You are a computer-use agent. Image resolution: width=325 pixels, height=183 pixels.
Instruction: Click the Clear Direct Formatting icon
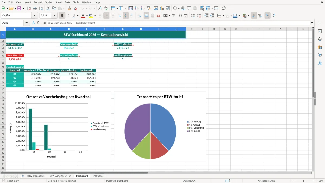(x=75, y=8)
